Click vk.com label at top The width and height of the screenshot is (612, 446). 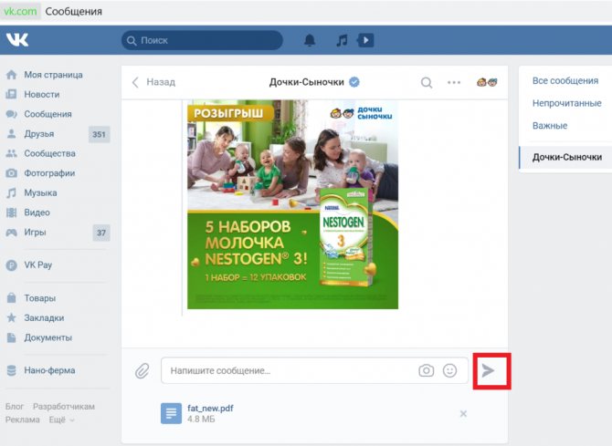[x=20, y=11]
